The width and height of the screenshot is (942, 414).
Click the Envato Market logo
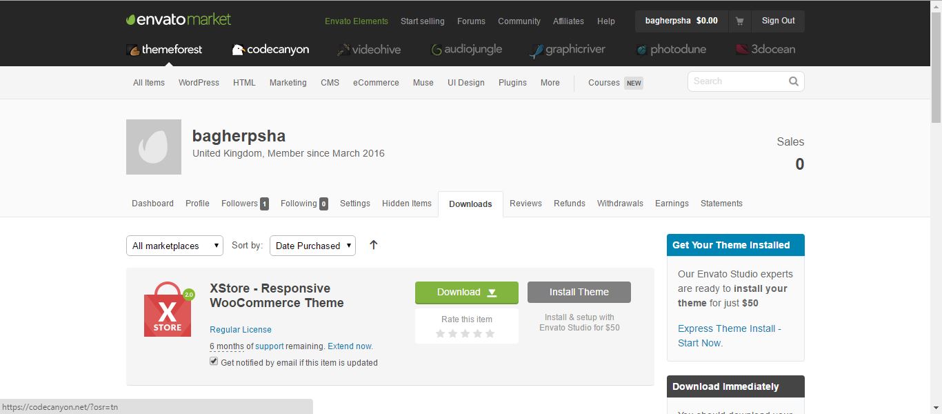[x=179, y=20]
